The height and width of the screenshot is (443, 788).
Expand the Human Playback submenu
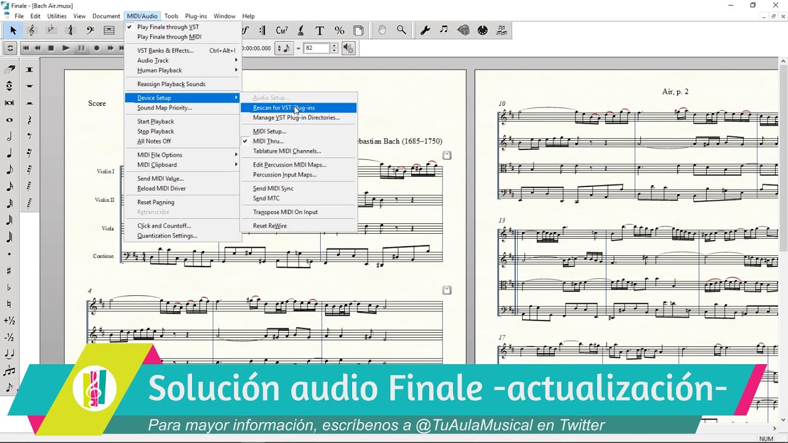pyautogui.click(x=182, y=70)
